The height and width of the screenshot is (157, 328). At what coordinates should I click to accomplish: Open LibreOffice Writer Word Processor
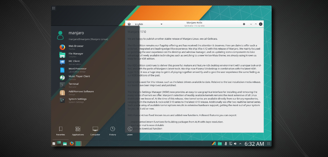(x=63, y=70)
